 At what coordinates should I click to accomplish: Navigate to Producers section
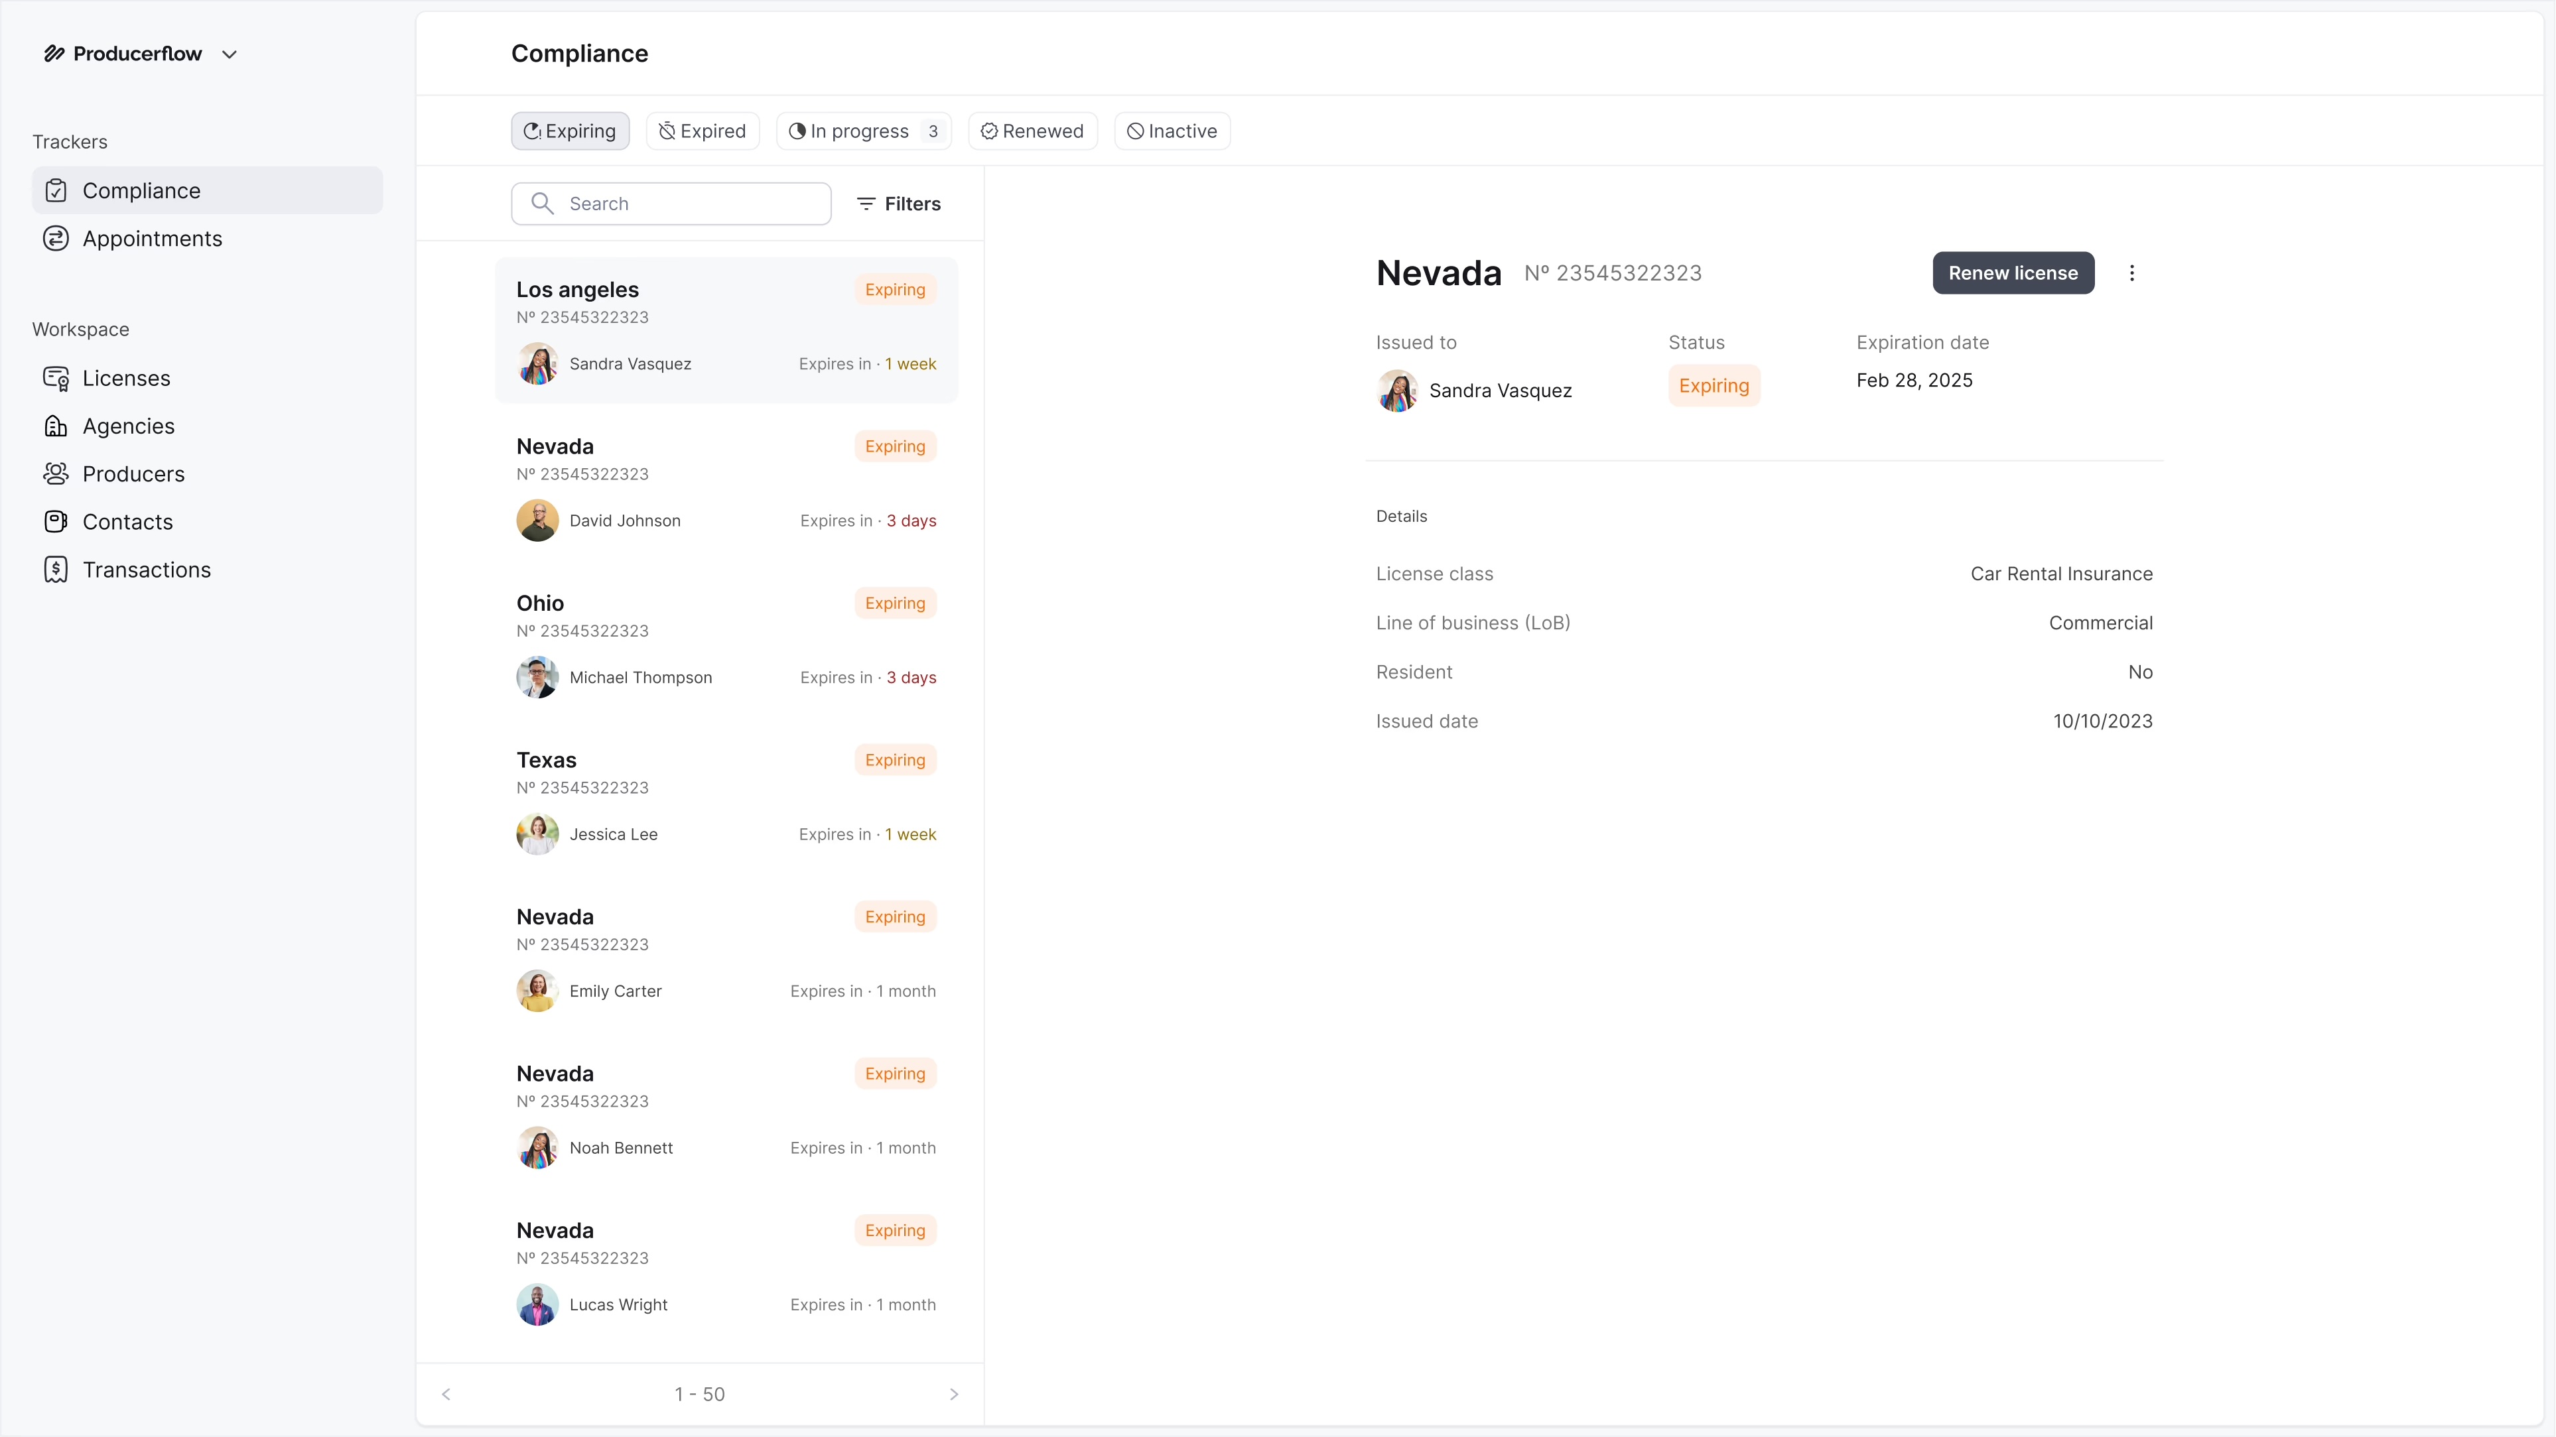pyautogui.click(x=133, y=474)
